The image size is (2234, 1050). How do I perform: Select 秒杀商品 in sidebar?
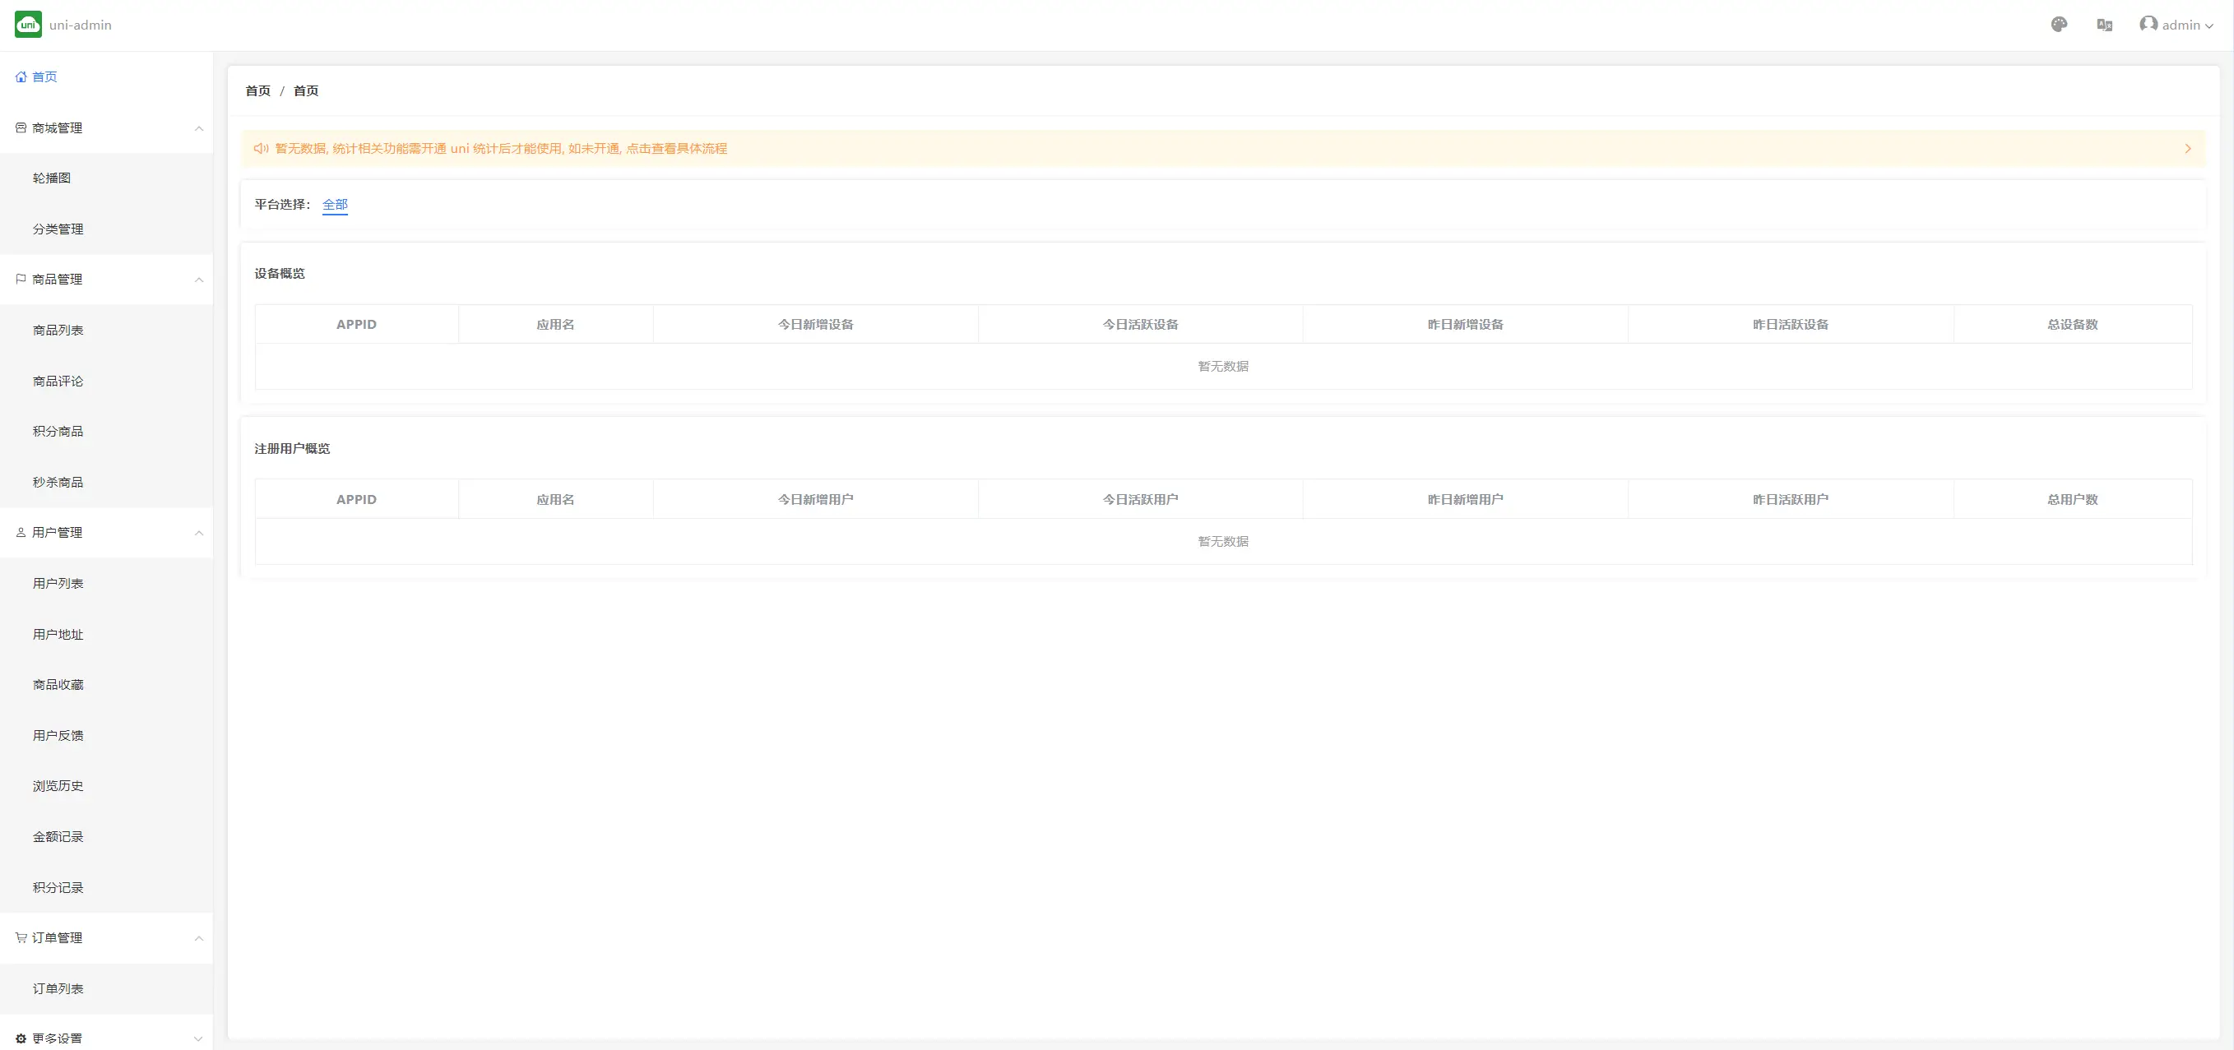tap(107, 482)
